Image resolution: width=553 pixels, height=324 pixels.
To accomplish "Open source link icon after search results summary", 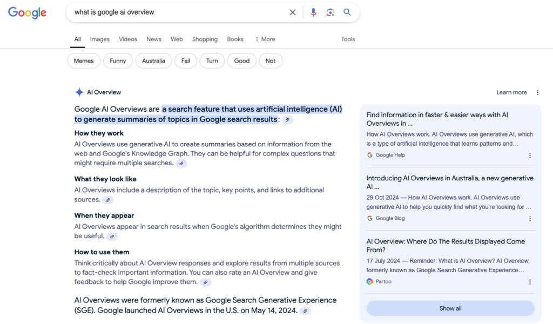I will tap(287, 120).
